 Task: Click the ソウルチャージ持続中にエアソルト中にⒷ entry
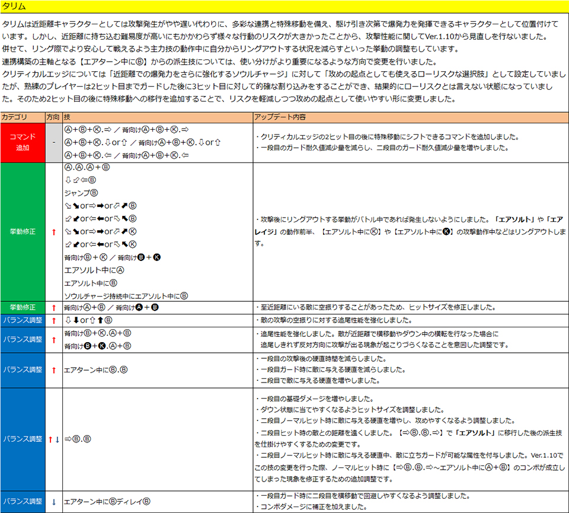126,295
